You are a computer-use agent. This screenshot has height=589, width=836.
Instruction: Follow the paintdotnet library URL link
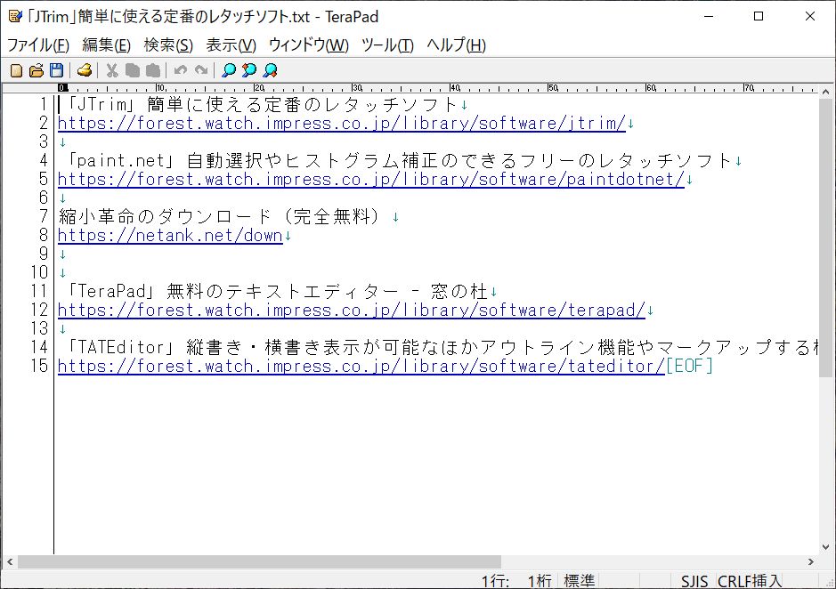pyautogui.click(x=370, y=179)
